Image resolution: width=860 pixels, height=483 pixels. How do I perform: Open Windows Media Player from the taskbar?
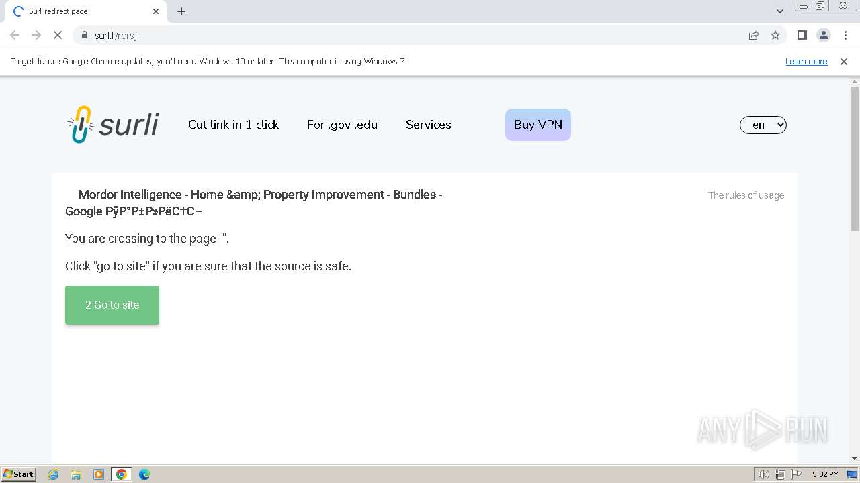(99, 474)
